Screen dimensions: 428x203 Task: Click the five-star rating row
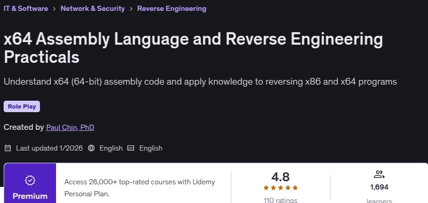coord(281,188)
